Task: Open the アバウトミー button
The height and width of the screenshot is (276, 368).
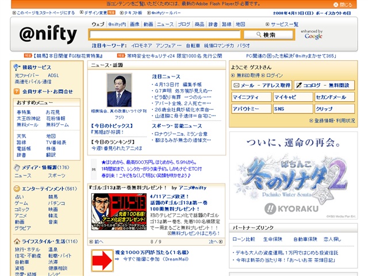Action: click(251, 109)
